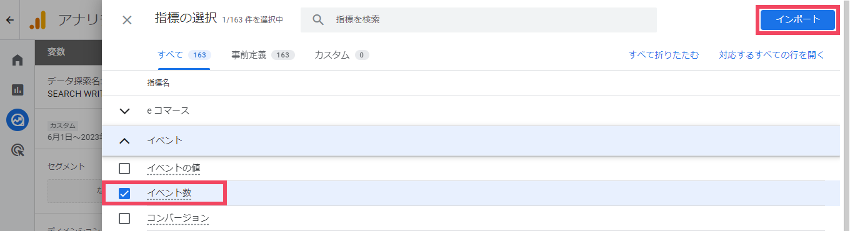850x231 pixels.
Task: Go to Home icon in sidebar
Action: coord(17,61)
